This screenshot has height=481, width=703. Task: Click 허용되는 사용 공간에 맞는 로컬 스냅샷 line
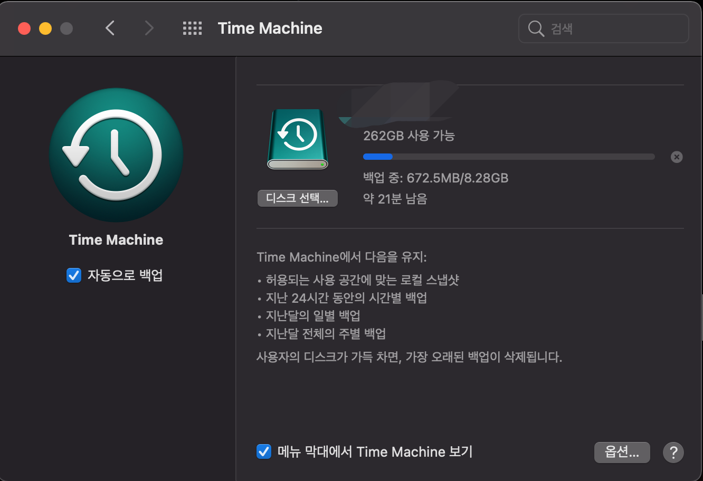point(362,280)
